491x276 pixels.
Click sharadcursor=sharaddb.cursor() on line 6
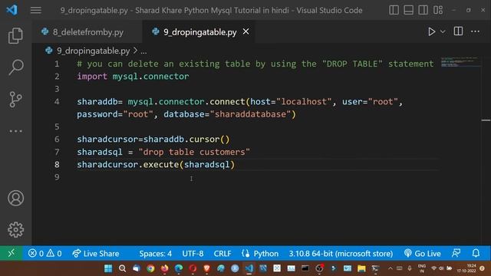point(153,140)
